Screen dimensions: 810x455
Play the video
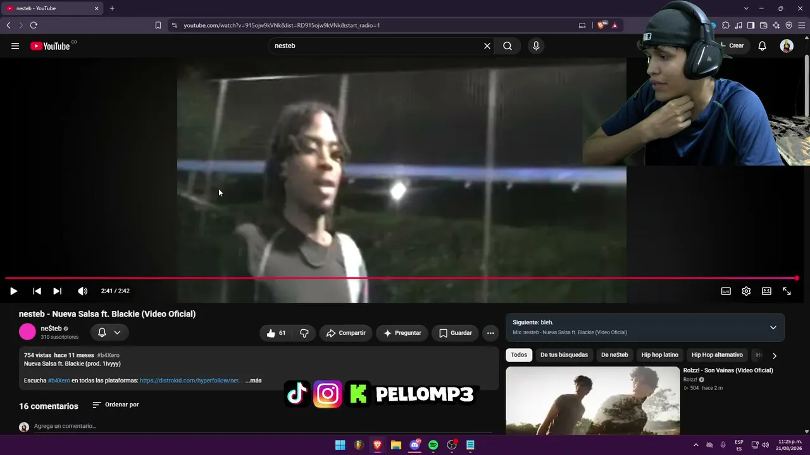click(x=13, y=291)
